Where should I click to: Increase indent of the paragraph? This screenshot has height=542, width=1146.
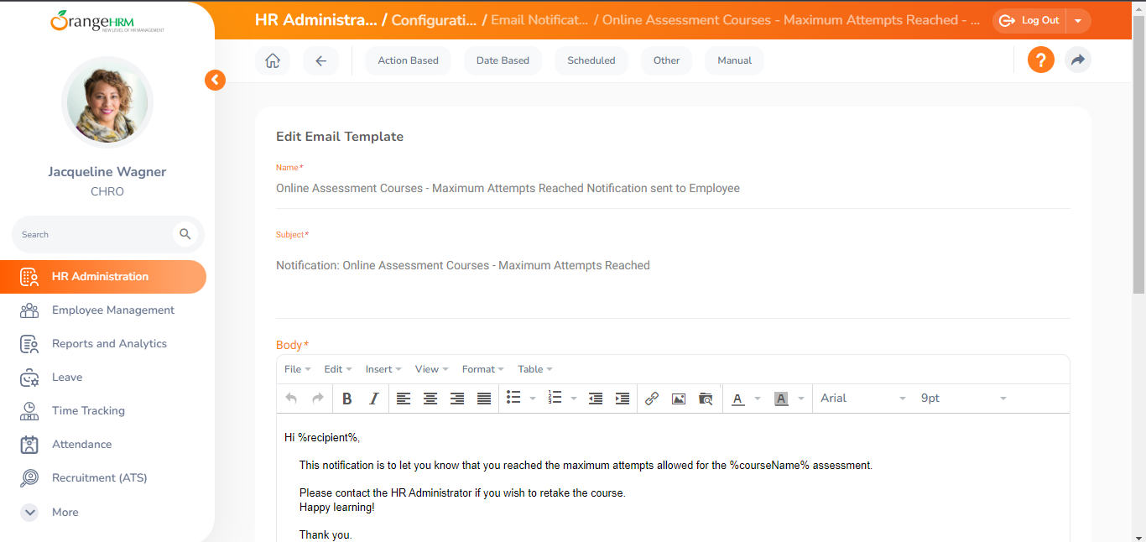click(622, 399)
